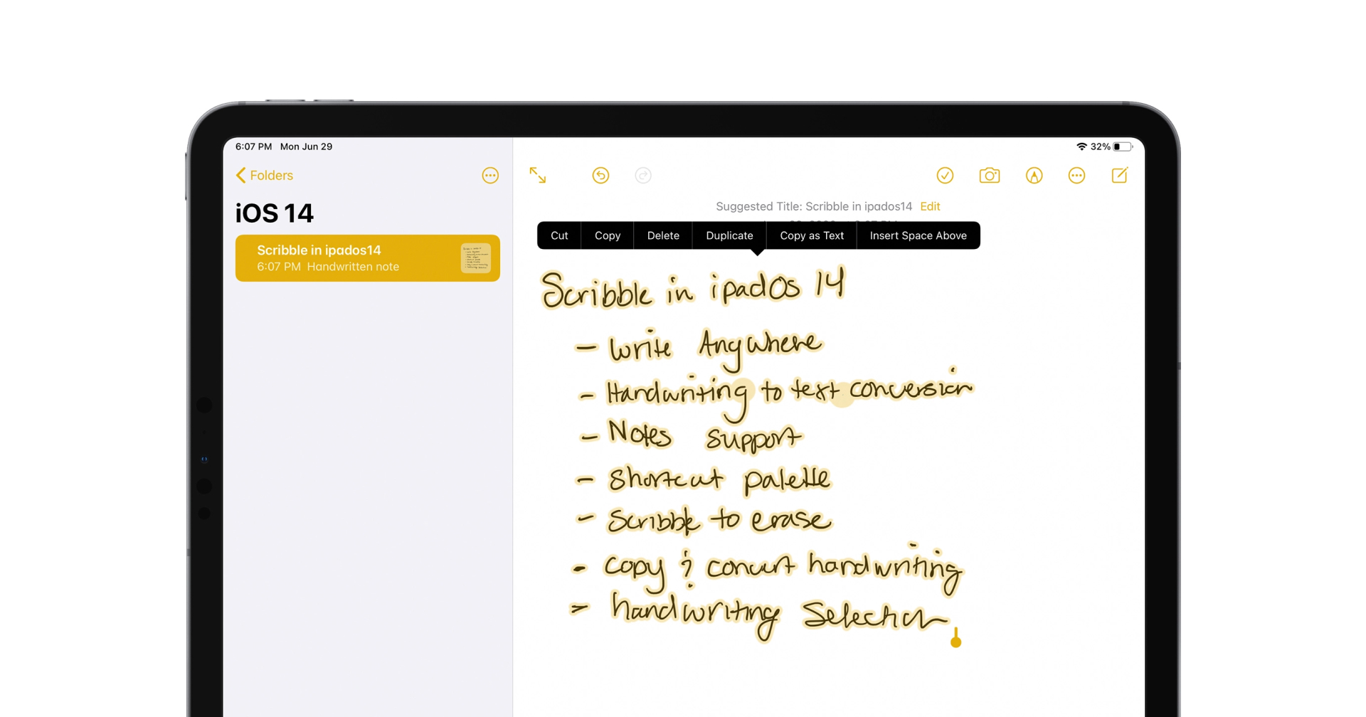The image size is (1366, 717).
Task: Choose Insert Space Above option
Action: 918,235
